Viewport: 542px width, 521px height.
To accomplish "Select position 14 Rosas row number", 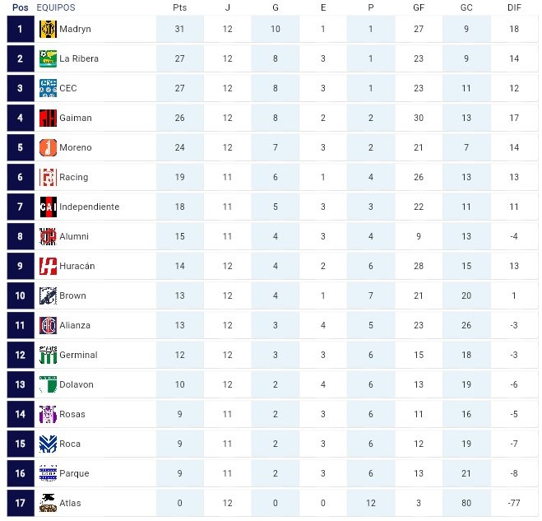I will pos(21,414).
